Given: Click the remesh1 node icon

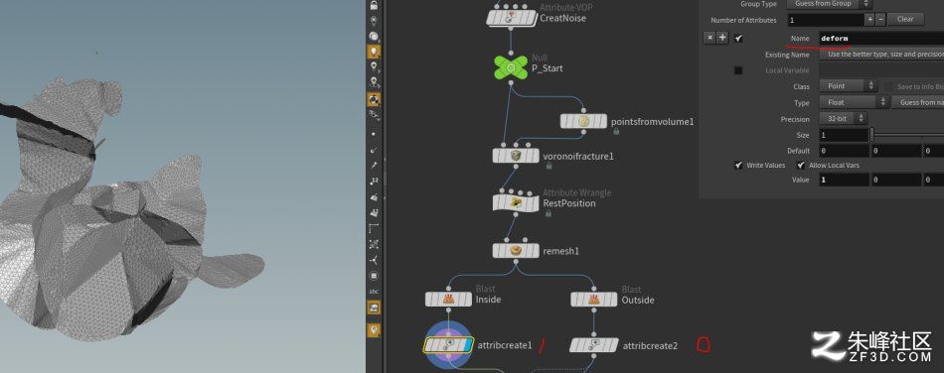Looking at the screenshot, I should click(x=516, y=250).
